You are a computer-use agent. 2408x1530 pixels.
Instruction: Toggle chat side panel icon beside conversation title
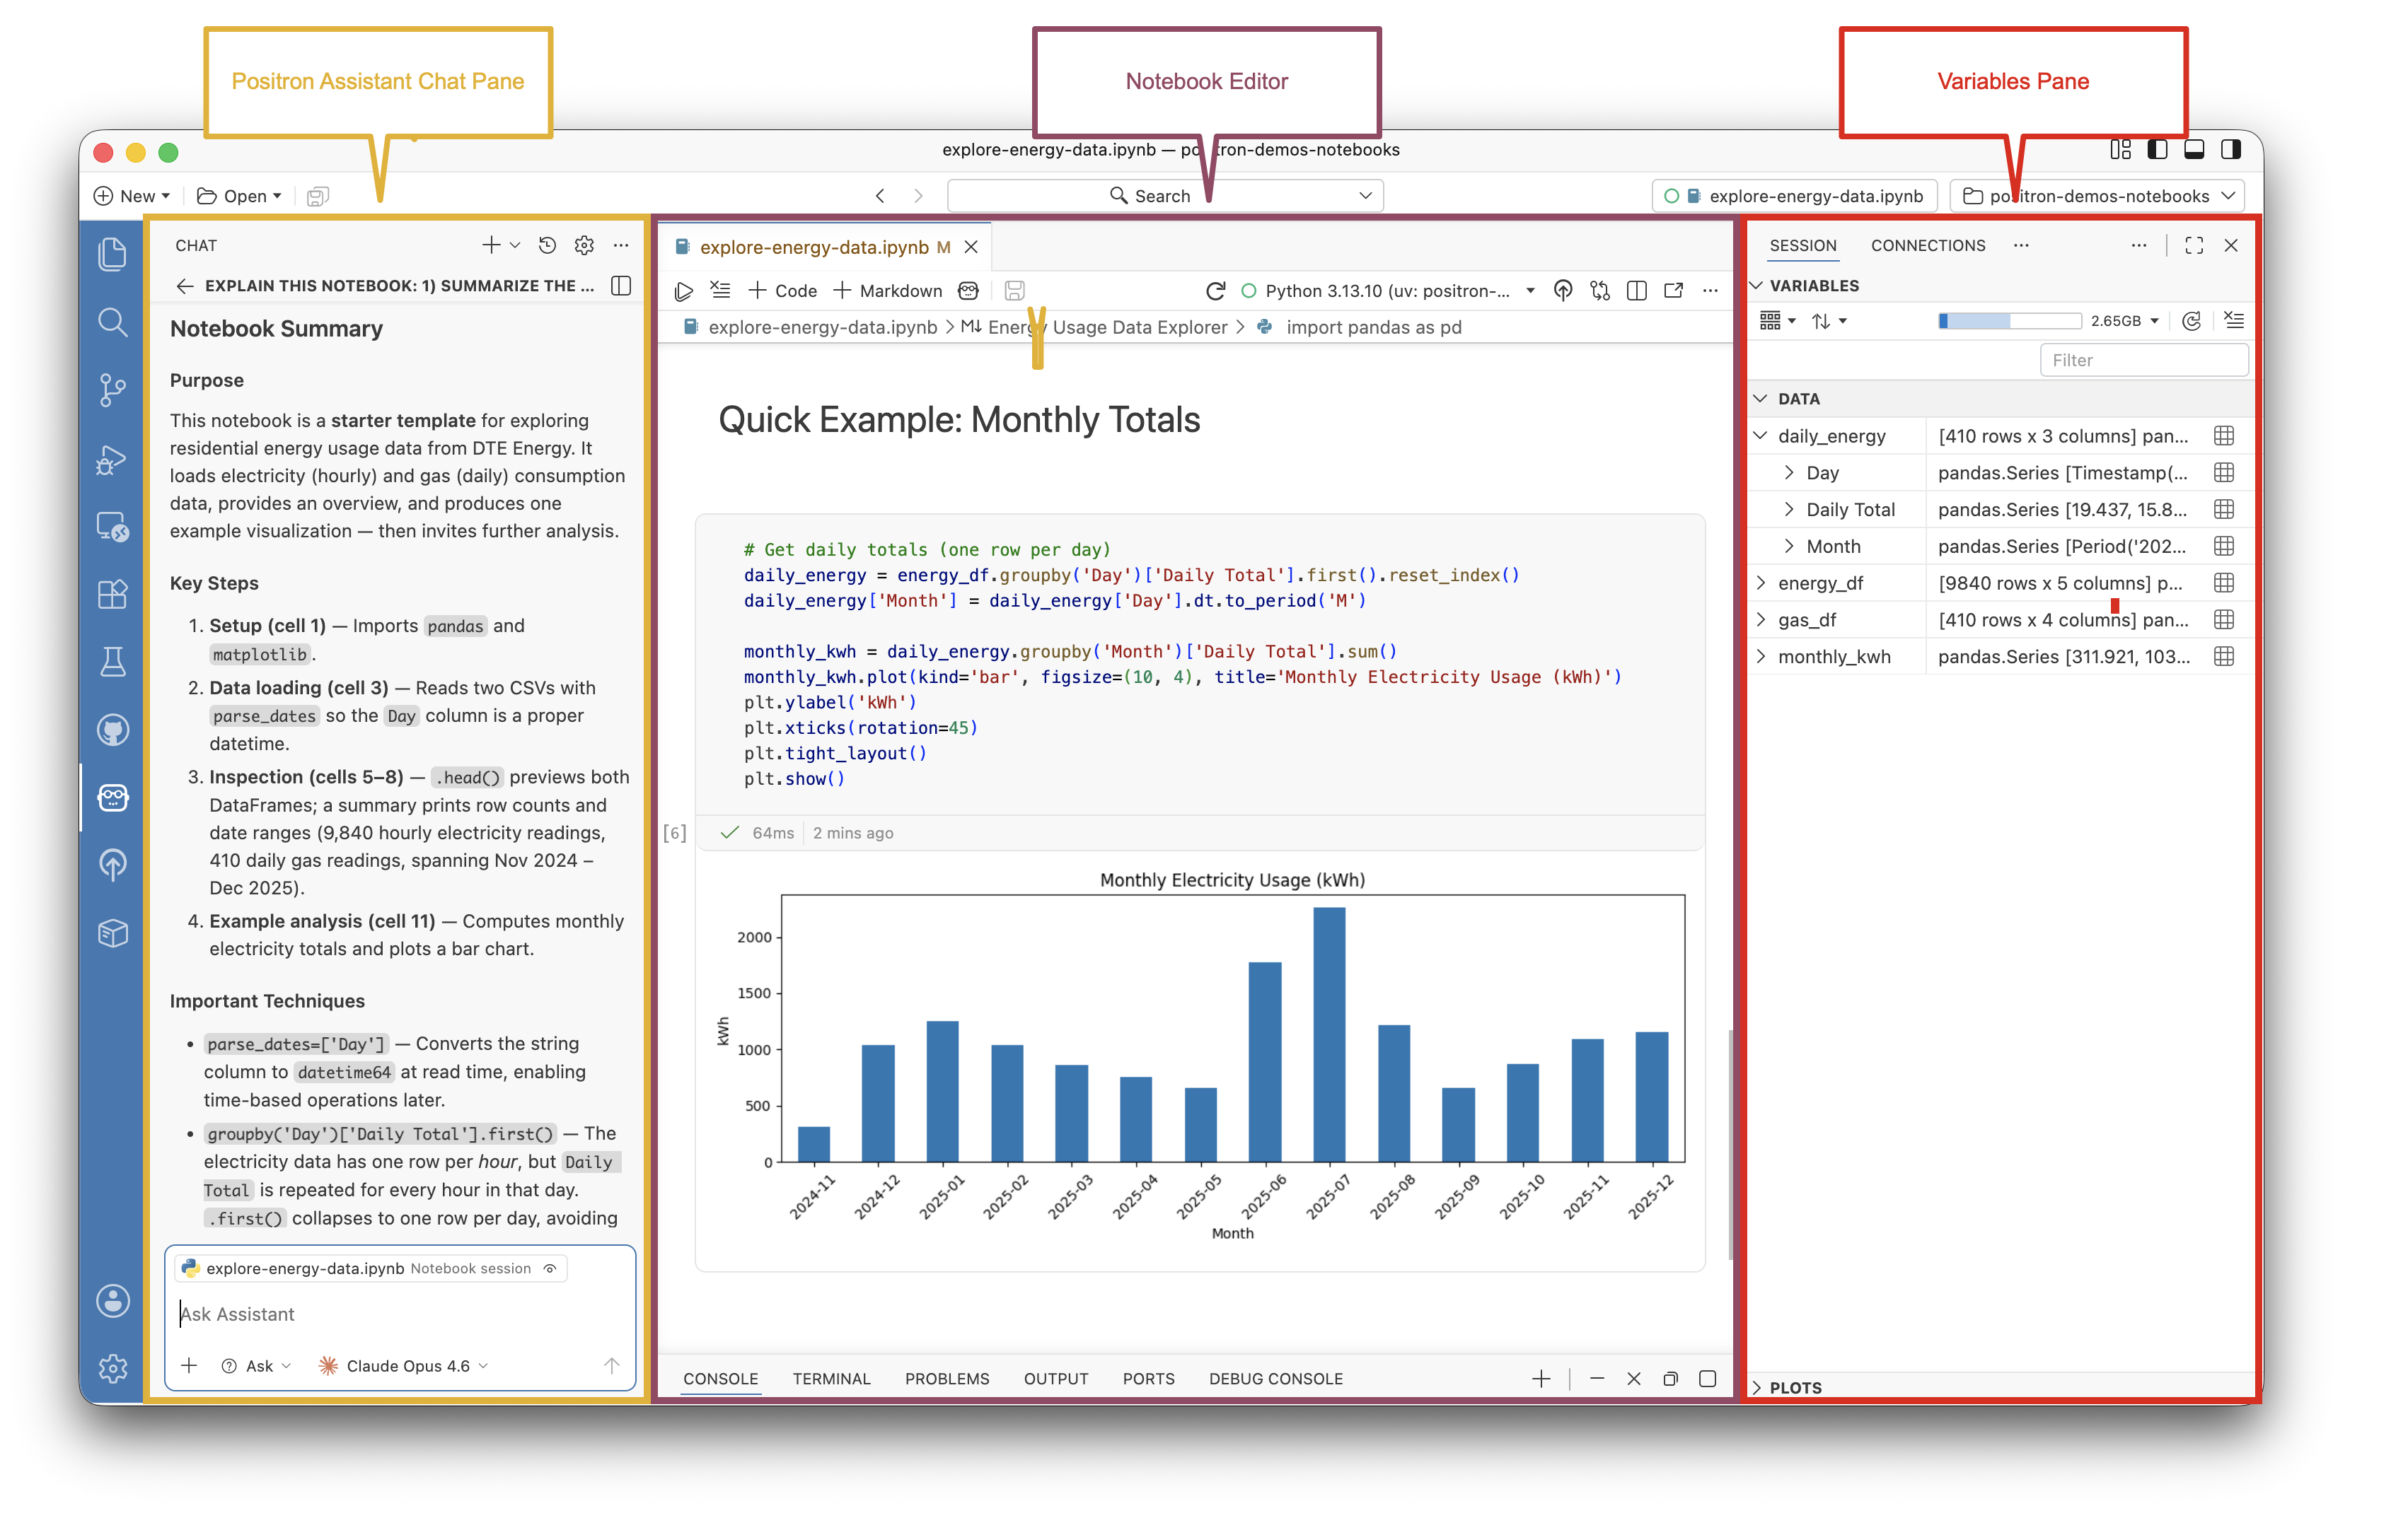pos(621,286)
